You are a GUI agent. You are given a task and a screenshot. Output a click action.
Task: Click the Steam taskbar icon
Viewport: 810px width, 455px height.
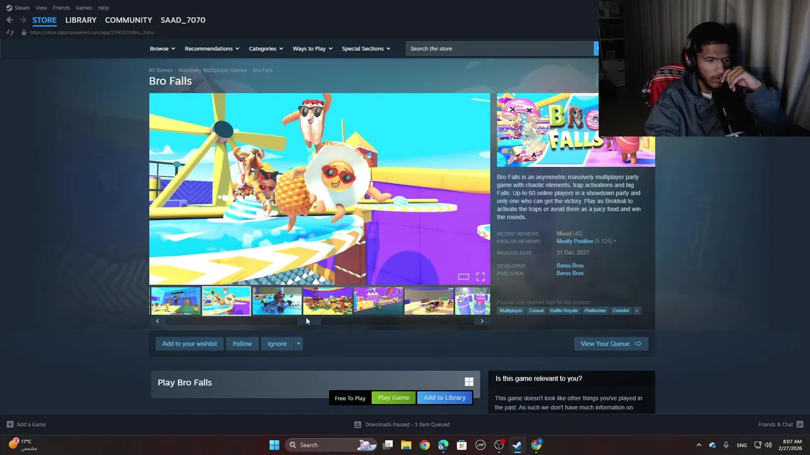tap(517, 445)
